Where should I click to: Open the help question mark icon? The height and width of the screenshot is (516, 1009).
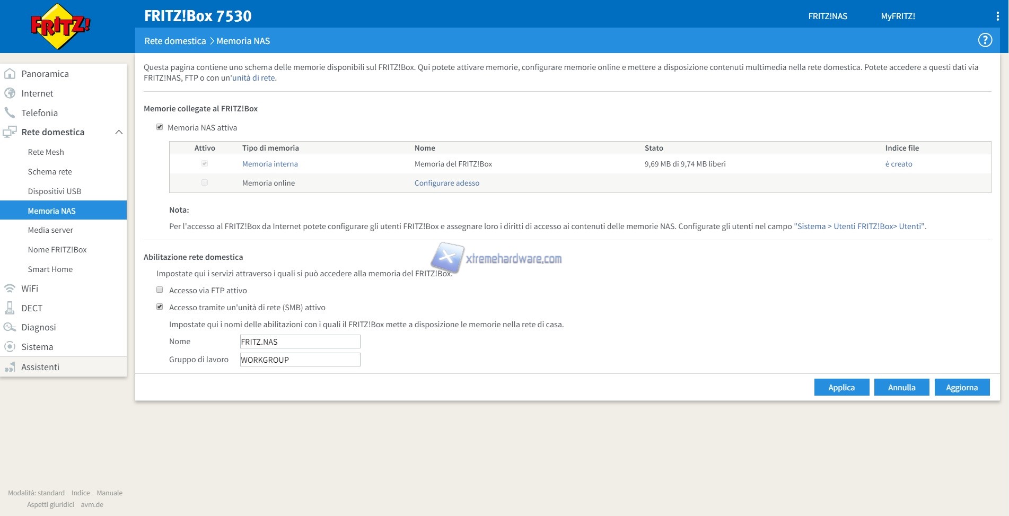pyautogui.click(x=985, y=40)
